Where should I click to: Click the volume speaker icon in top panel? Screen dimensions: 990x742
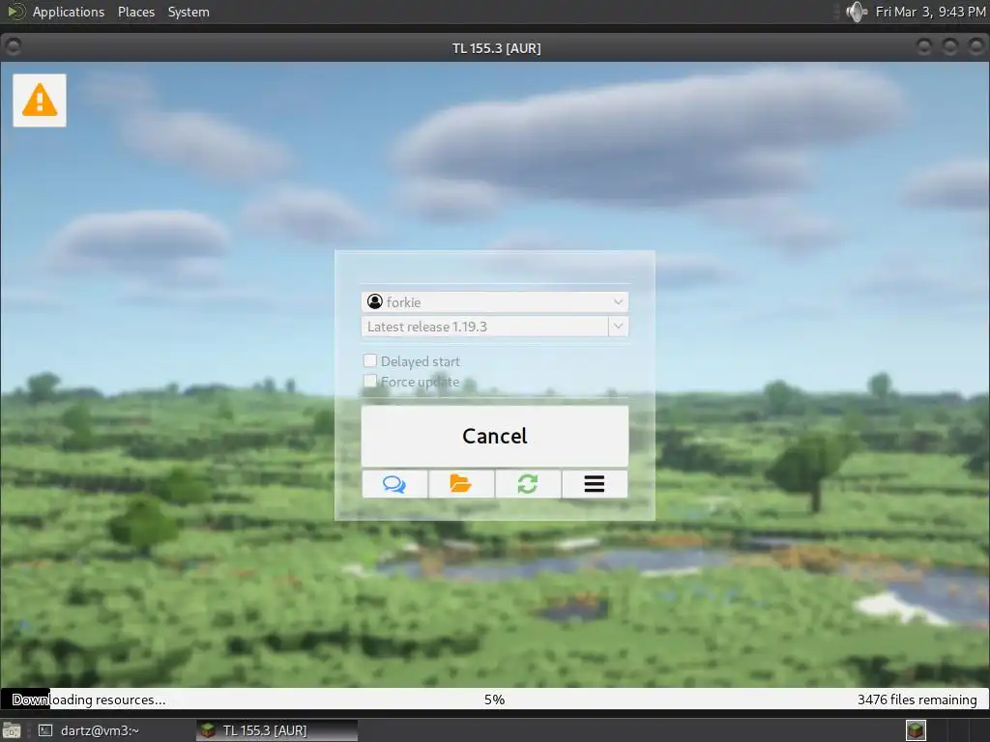(857, 12)
